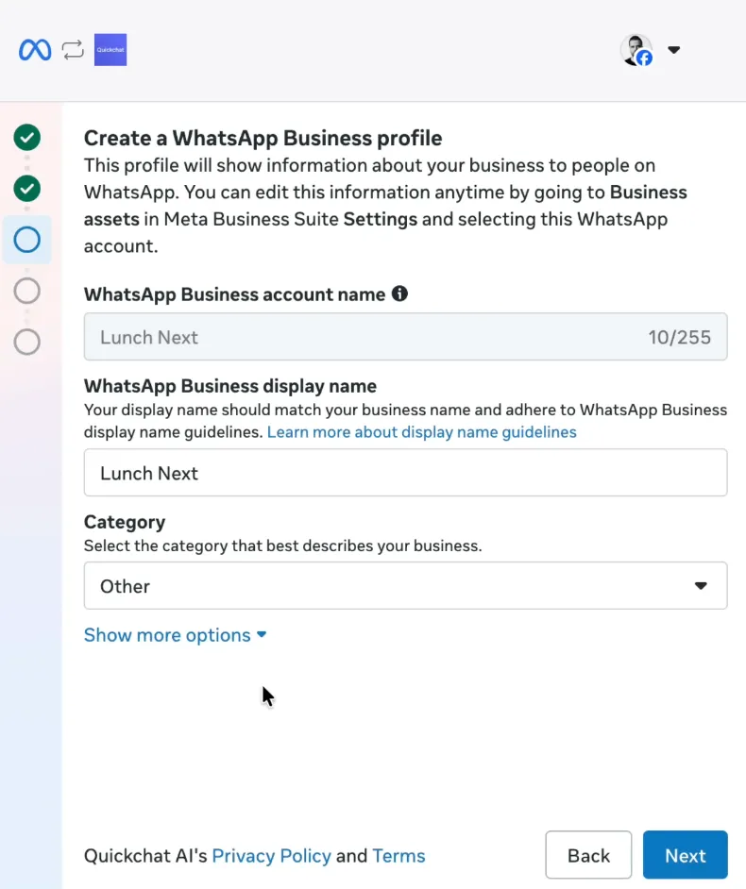This screenshot has width=746, height=889.
Task: Click the sync arrows icon beside Meta logo
Action: pos(73,50)
